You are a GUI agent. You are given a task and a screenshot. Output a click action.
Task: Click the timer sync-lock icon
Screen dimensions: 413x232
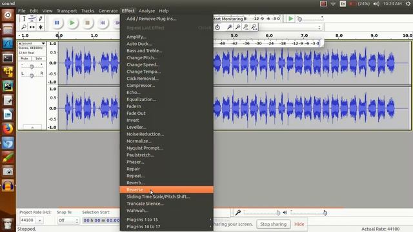tap(217, 27)
